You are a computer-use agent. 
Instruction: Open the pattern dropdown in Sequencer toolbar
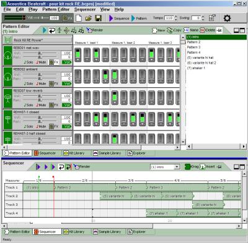tap(177, 167)
